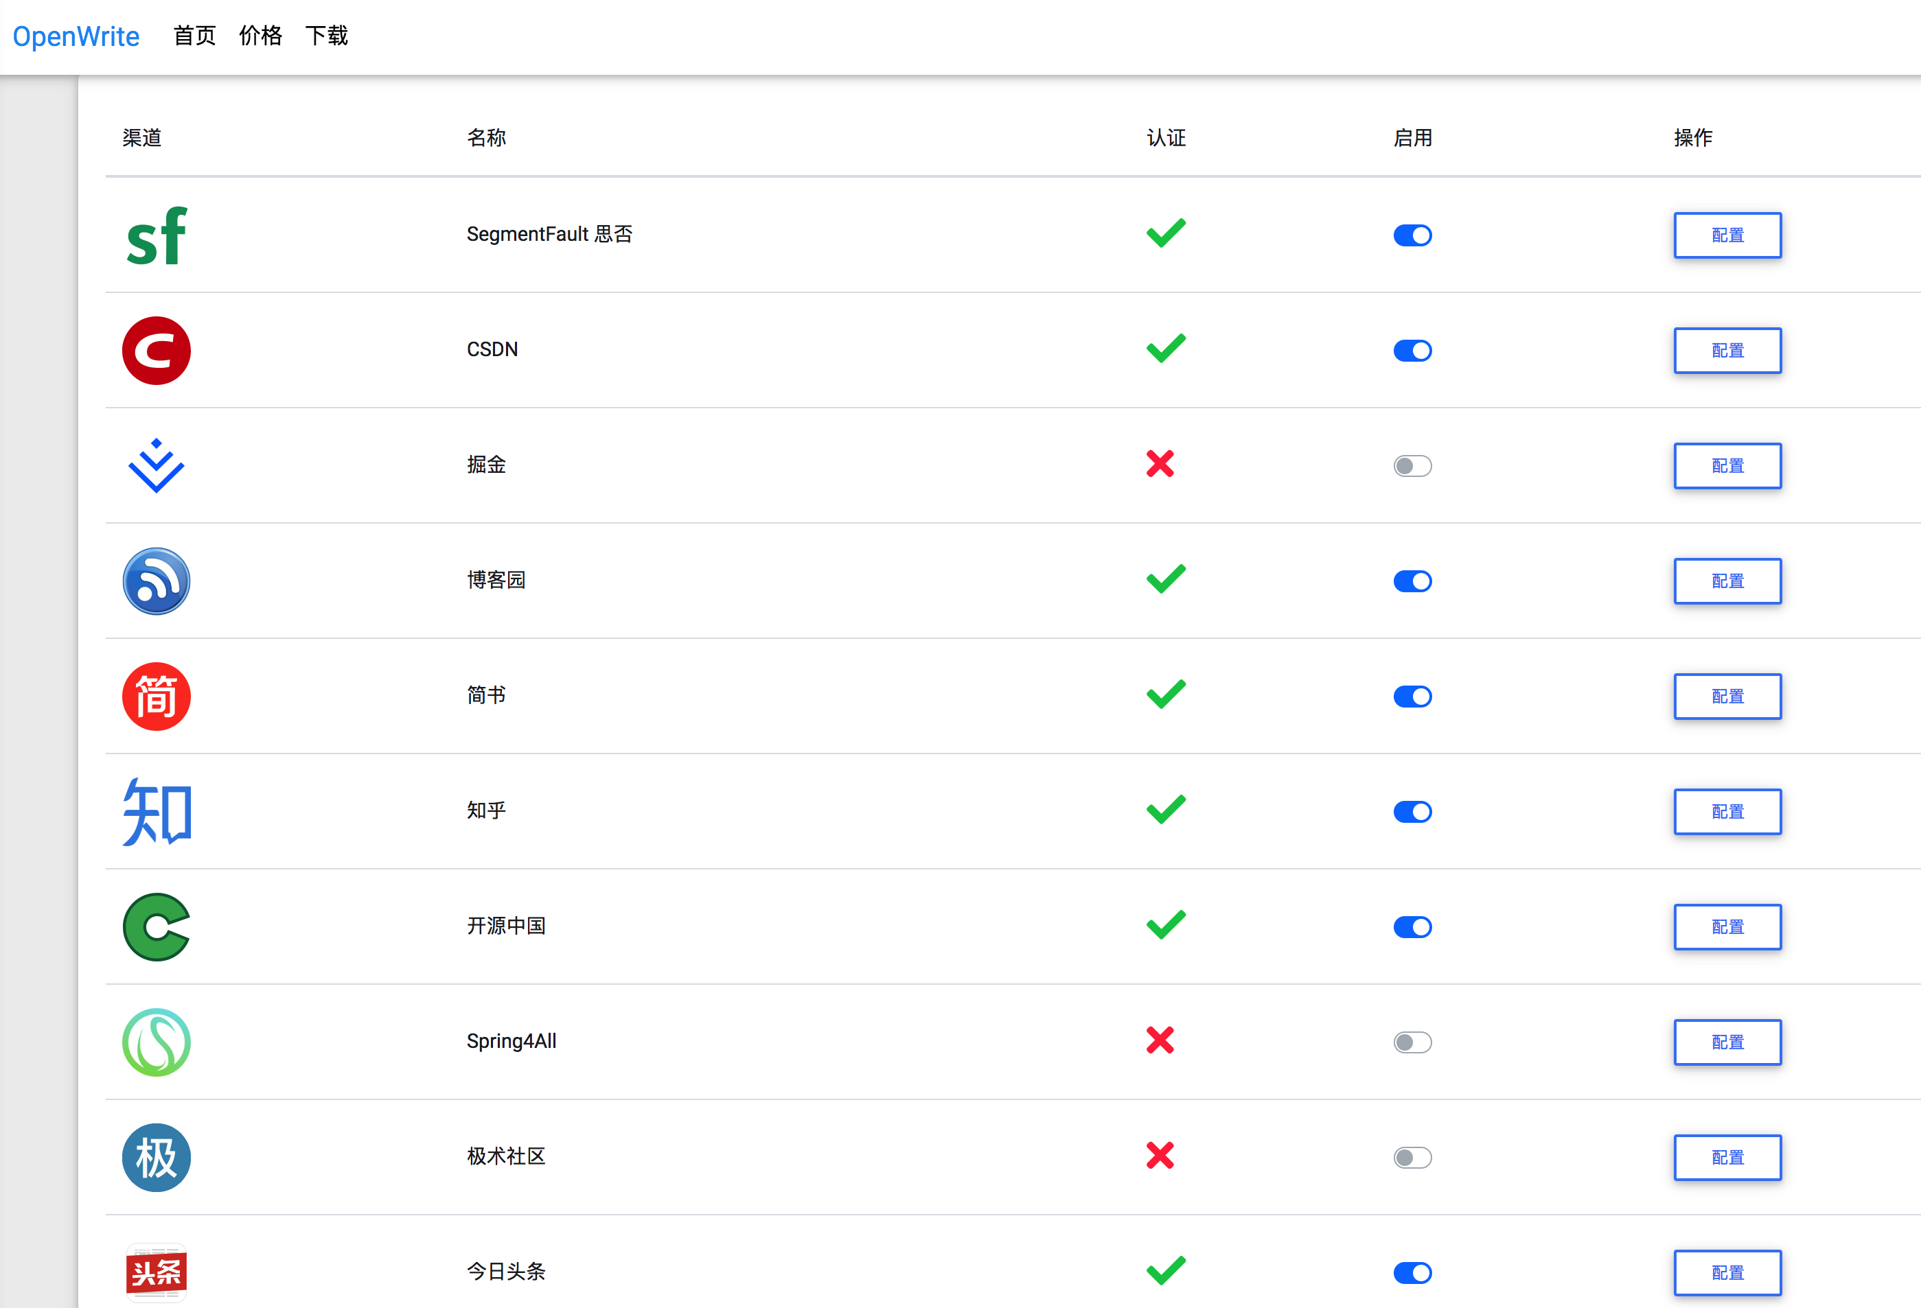The height and width of the screenshot is (1308, 1921).
Task: Select 价格 in the top navigation
Action: click(260, 36)
